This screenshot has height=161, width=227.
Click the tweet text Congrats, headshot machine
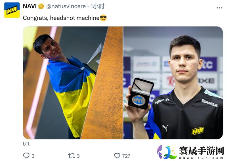pyautogui.click(x=61, y=18)
